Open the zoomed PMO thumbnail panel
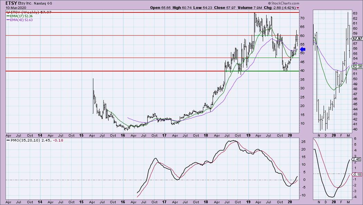 [332, 169]
